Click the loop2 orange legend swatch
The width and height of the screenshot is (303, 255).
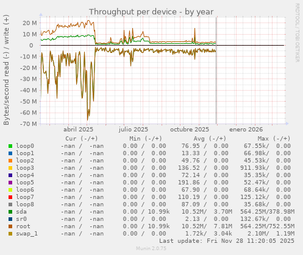click(x=10, y=161)
